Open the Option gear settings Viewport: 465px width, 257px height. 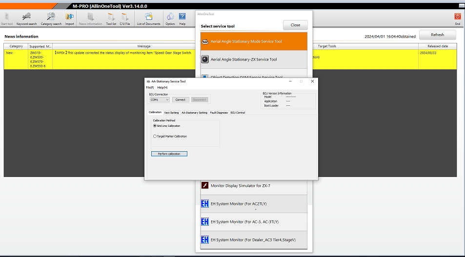pos(170,19)
